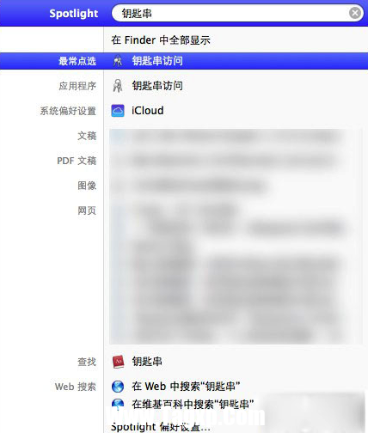
Task: Click the PDF 文稿 category label
Action: coord(77,161)
